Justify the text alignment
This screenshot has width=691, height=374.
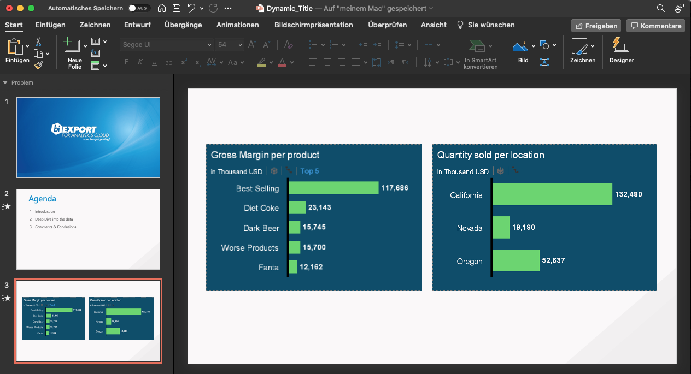click(356, 62)
